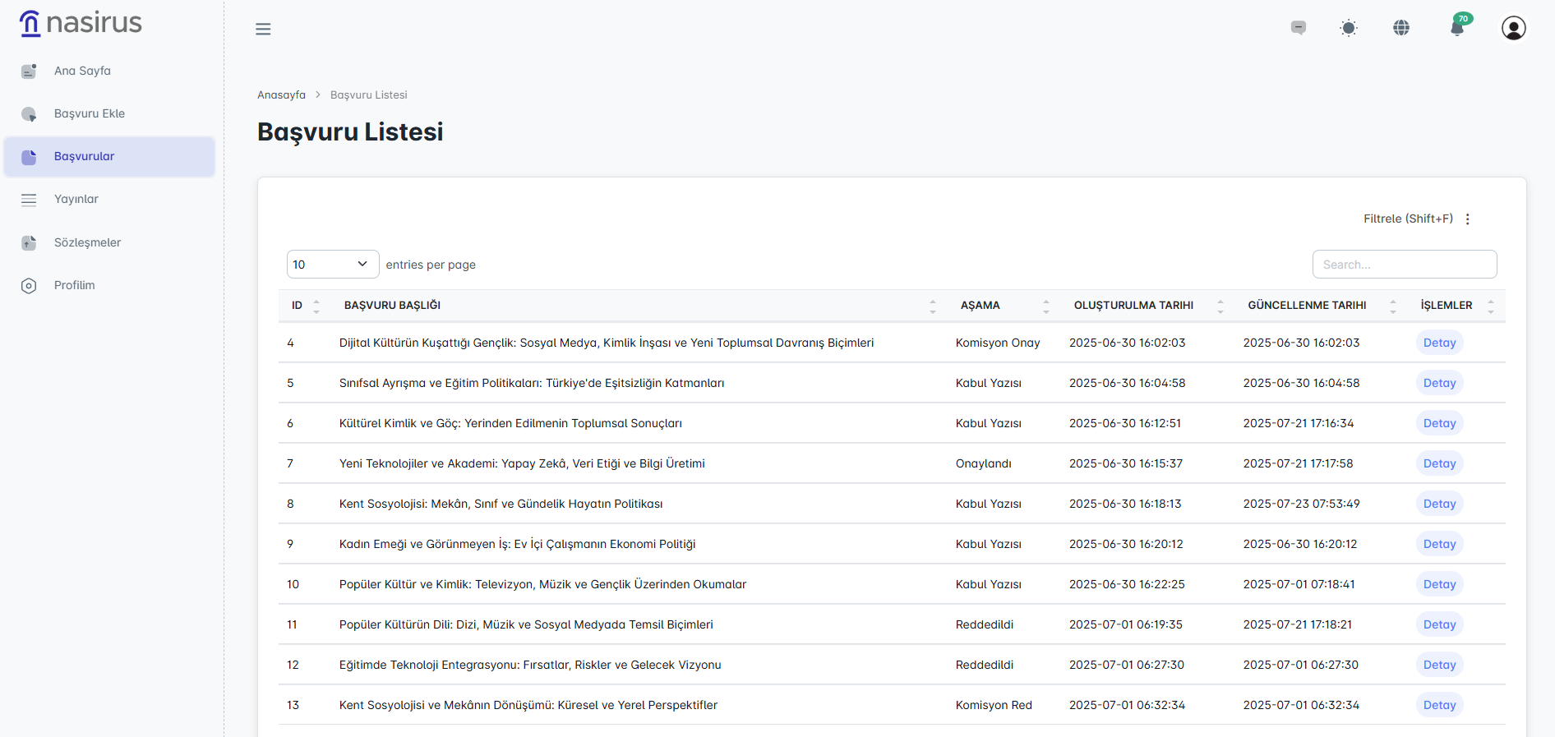Open the notifications bell
The height and width of the screenshot is (737, 1555).
1457,28
